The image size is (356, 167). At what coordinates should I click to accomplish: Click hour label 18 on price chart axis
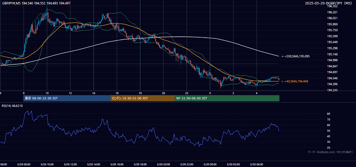pyautogui.click(x=140, y=93)
